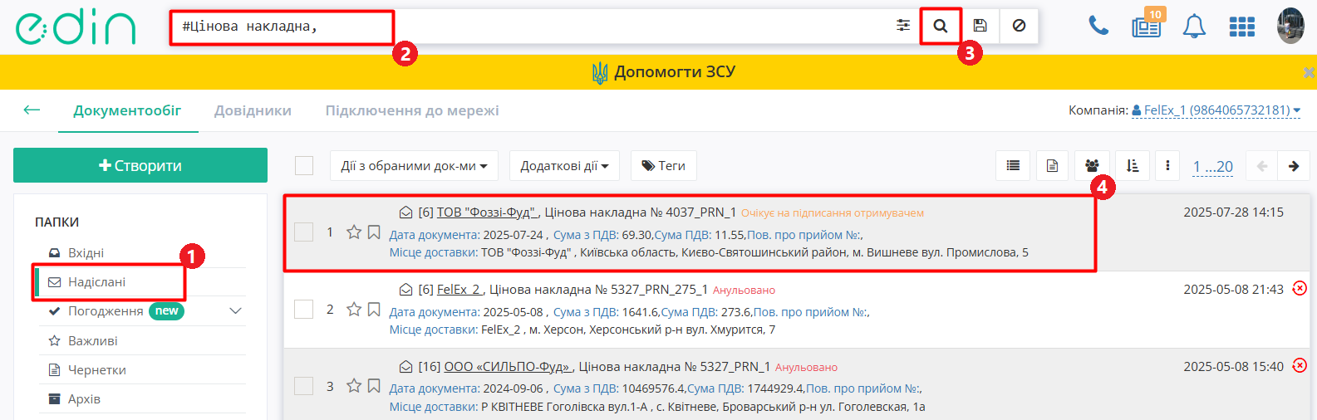Click the magnifier search button
This screenshot has height=420, width=1317.
[x=941, y=26]
